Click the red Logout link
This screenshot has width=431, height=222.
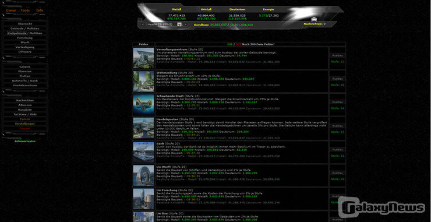point(24,128)
